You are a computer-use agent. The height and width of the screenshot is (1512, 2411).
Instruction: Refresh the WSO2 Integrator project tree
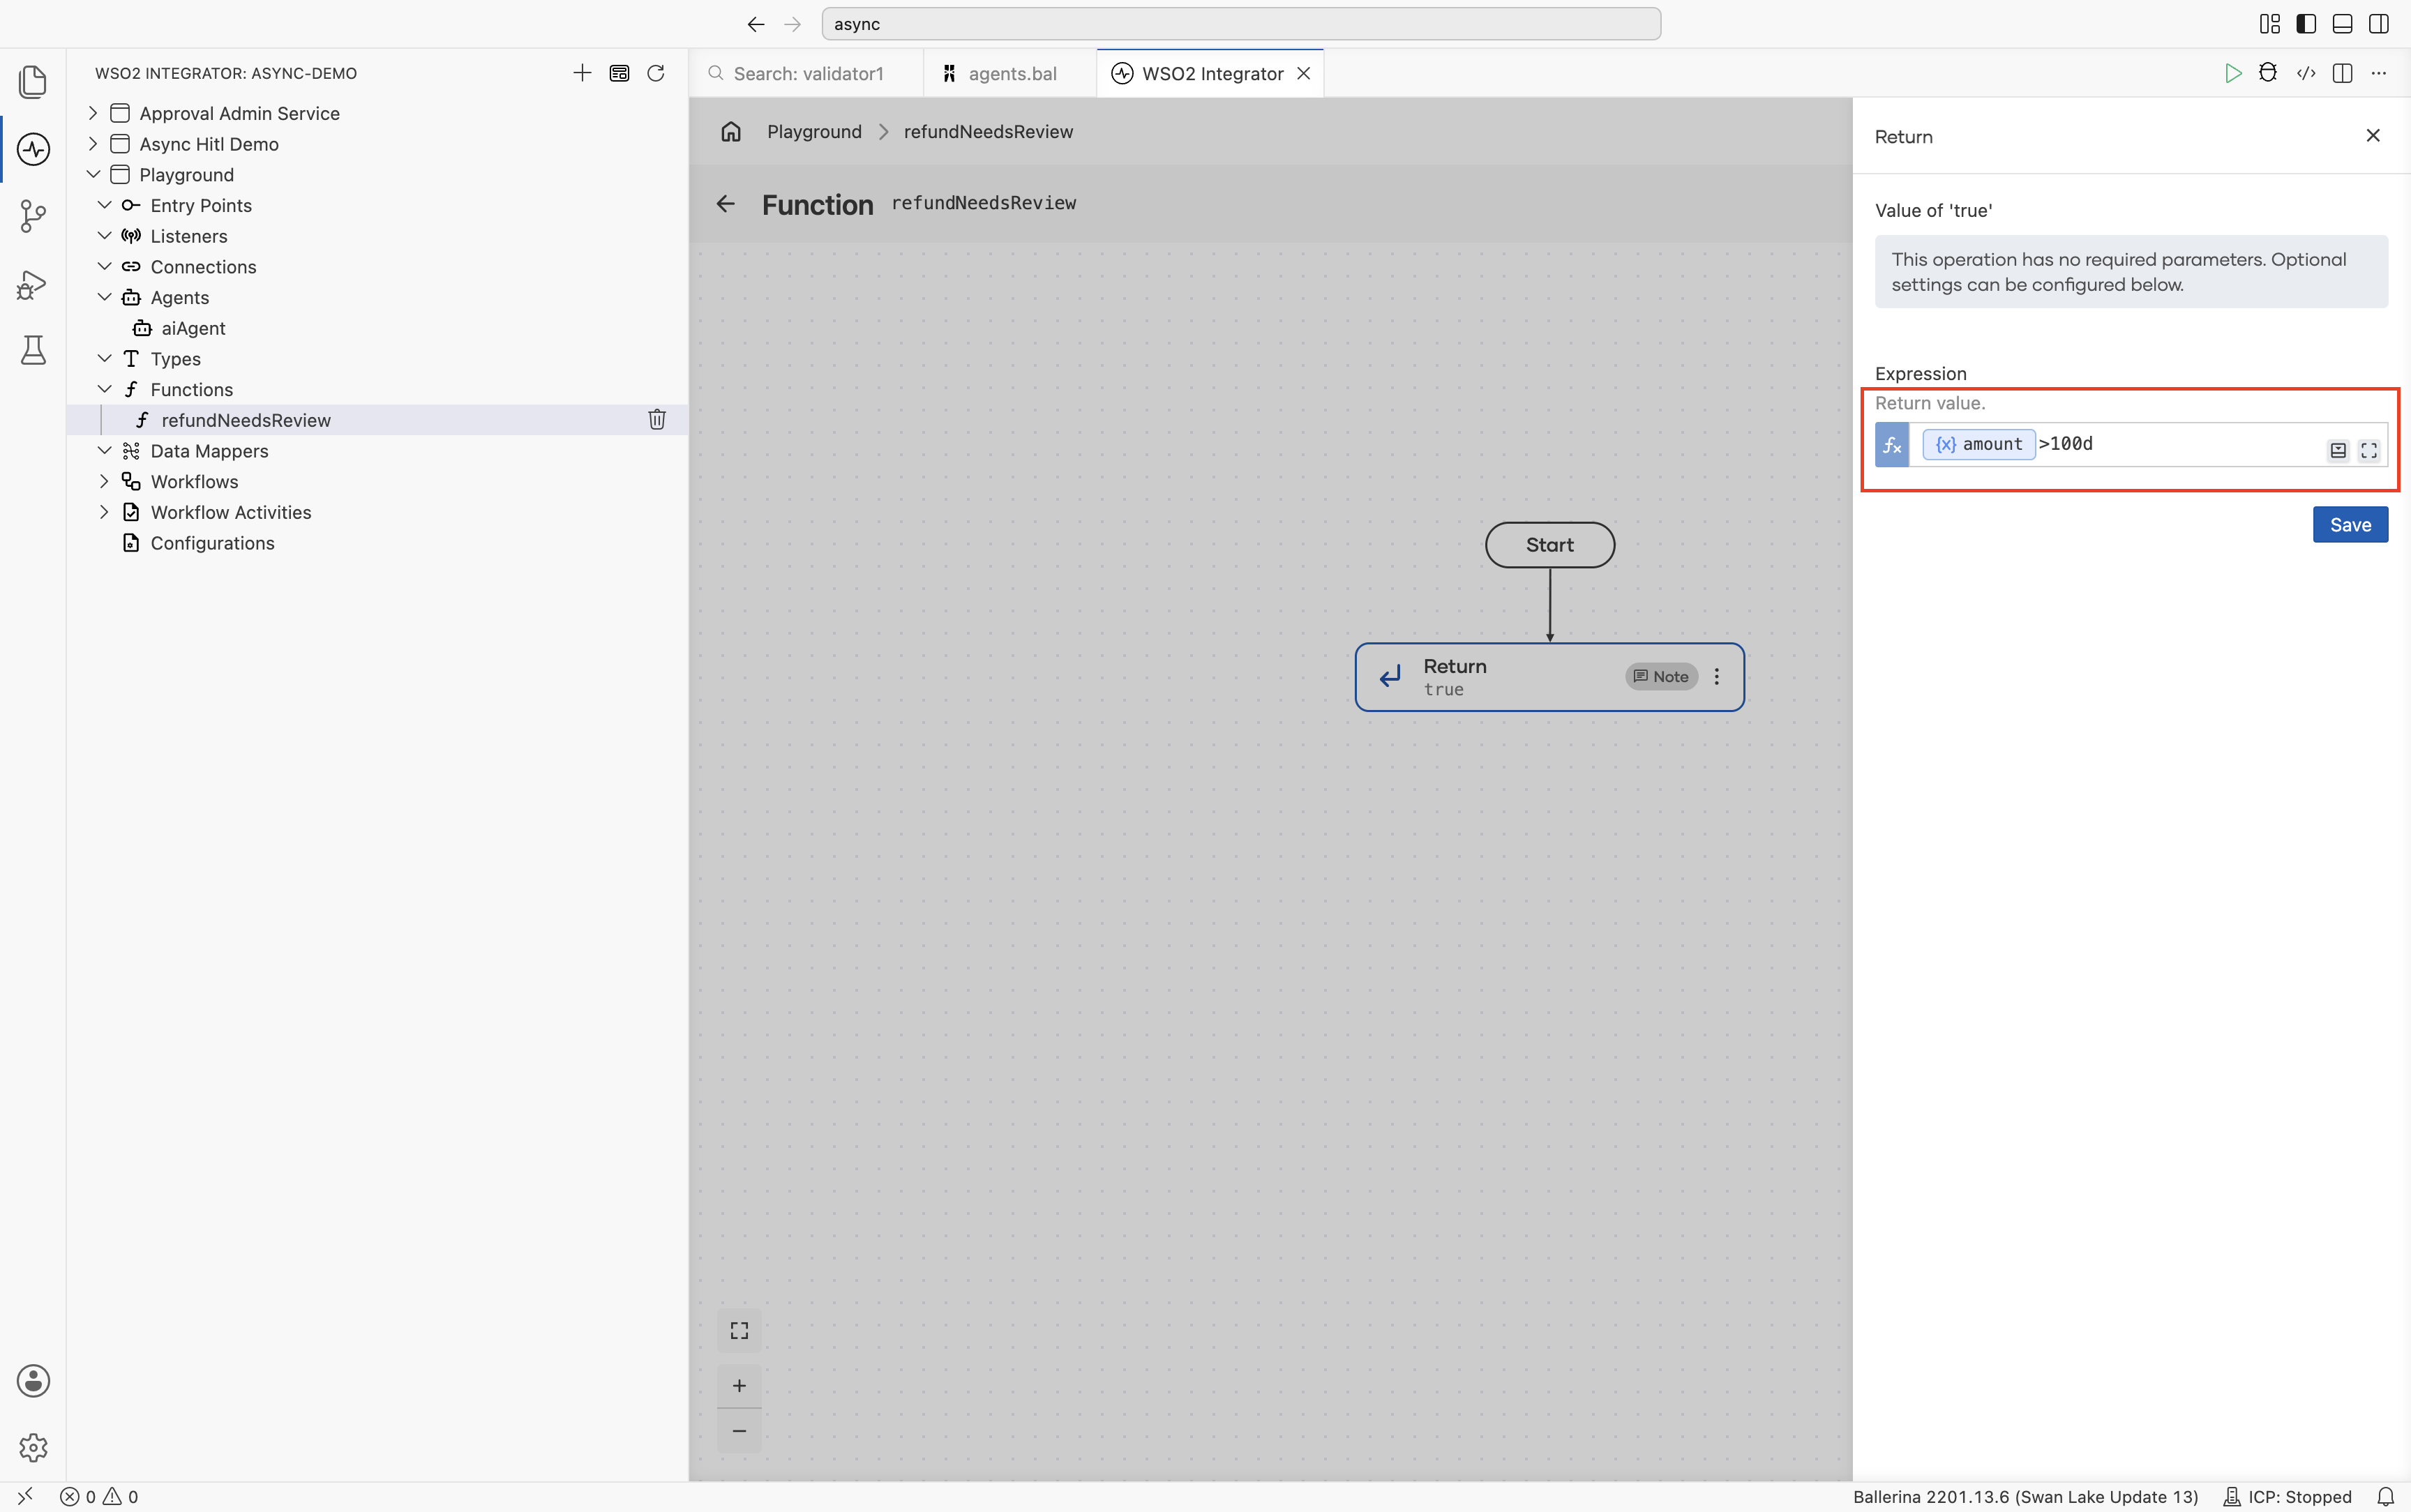(656, 73)
